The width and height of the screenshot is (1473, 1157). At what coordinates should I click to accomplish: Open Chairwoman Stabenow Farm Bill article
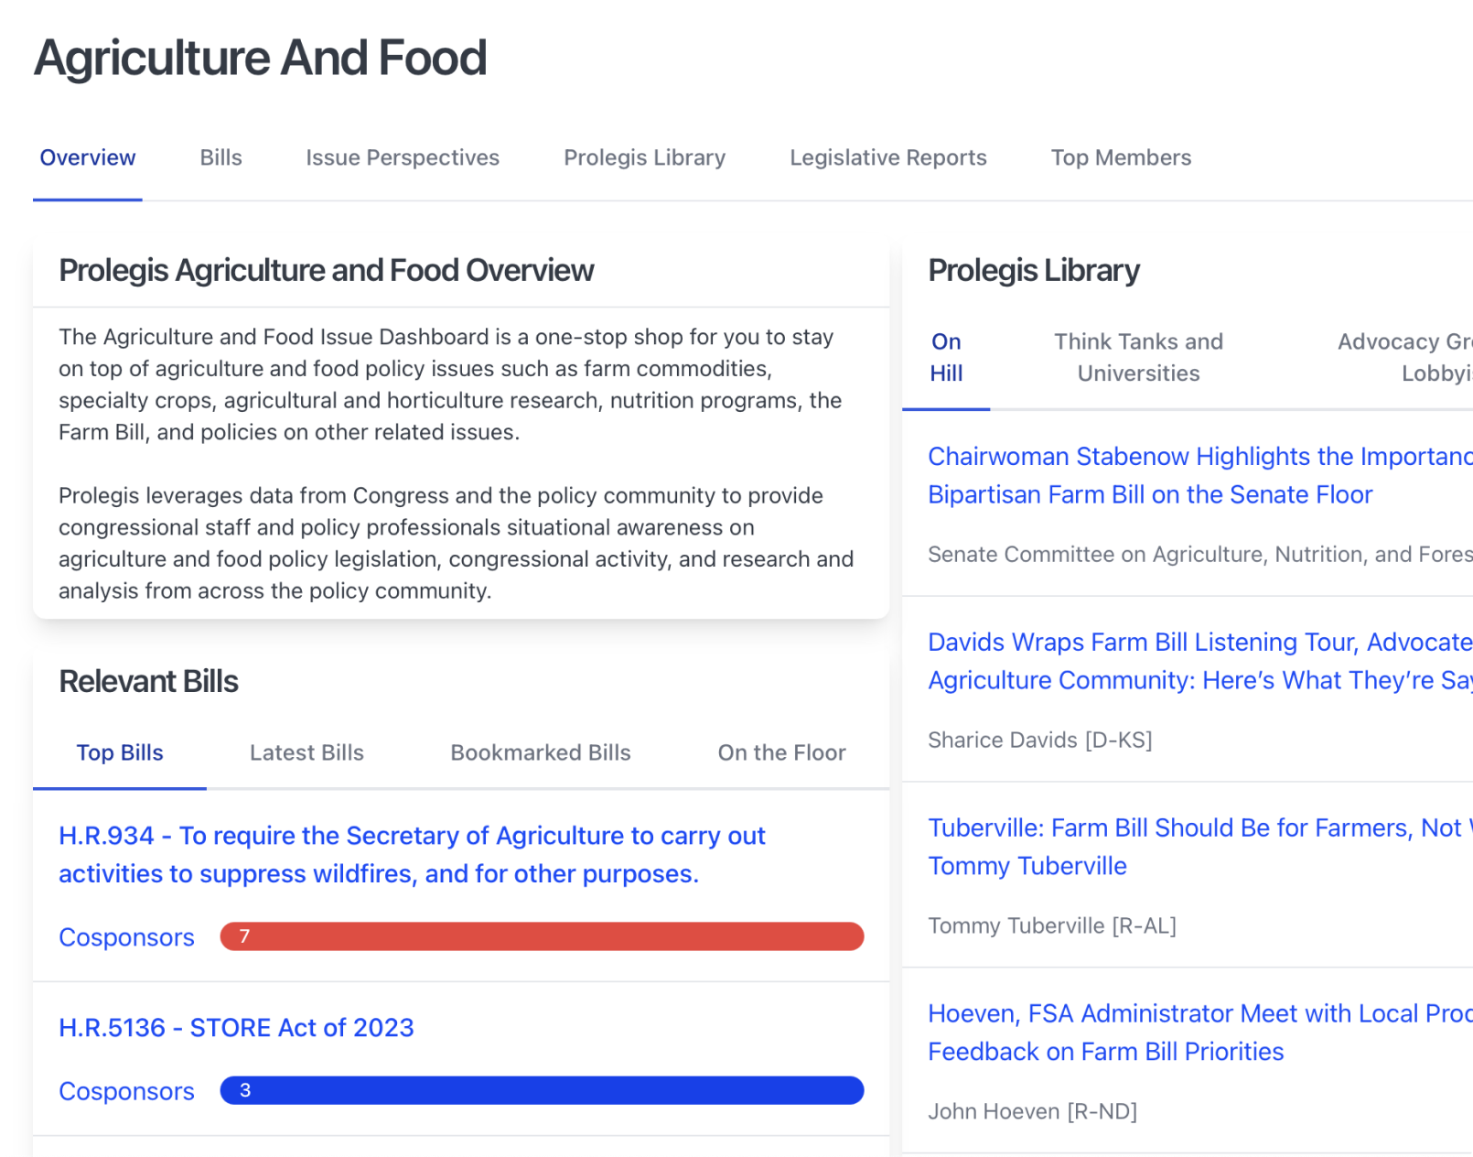[1200, 475]
